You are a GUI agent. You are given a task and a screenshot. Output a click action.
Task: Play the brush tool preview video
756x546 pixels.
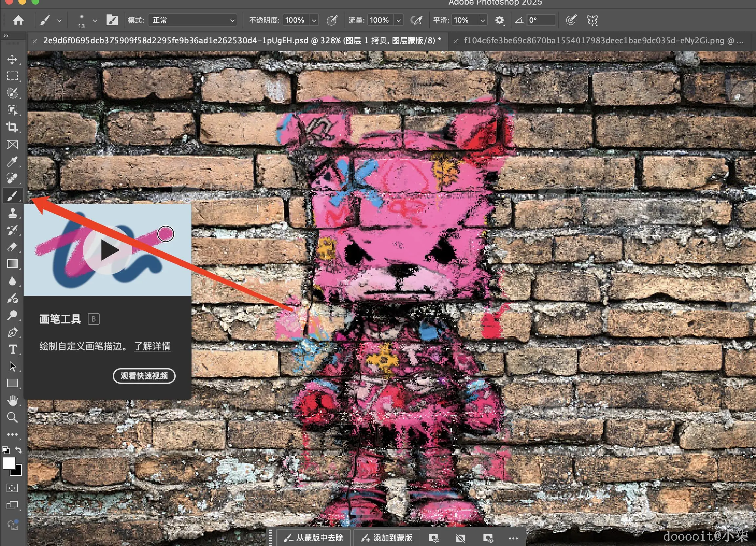tap(108, 250)
